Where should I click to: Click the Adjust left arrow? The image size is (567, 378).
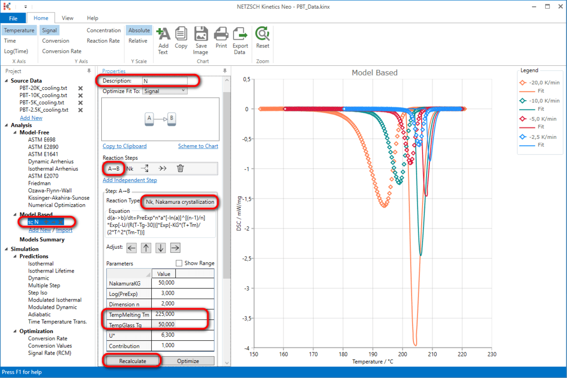click(132, 248)
